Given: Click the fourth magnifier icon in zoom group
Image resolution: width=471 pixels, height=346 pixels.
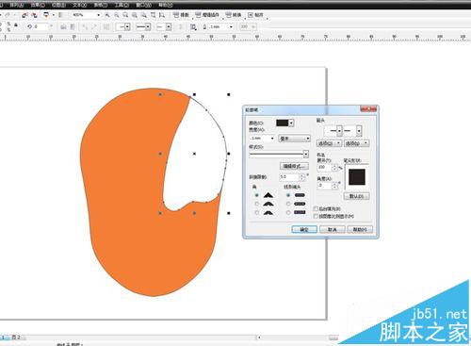Looking at the screenshot, I should [x=135, y=15].
